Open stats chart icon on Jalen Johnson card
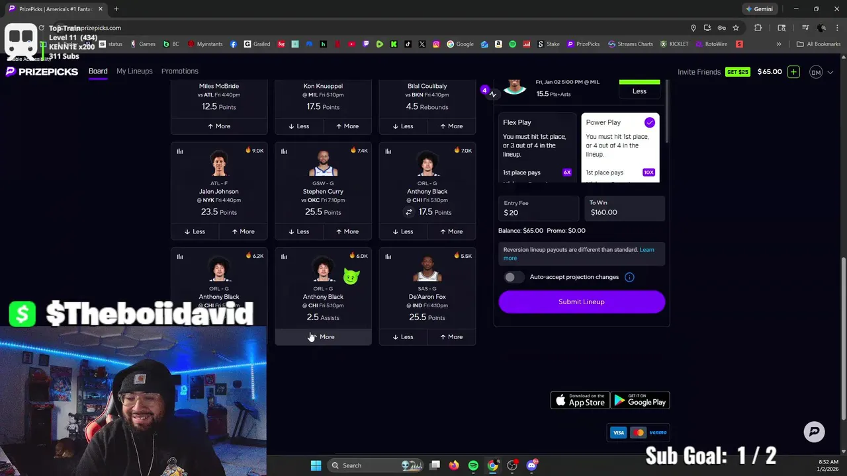Image resolution: width=847 pixels, height=476 pixels. click(180, 151)
